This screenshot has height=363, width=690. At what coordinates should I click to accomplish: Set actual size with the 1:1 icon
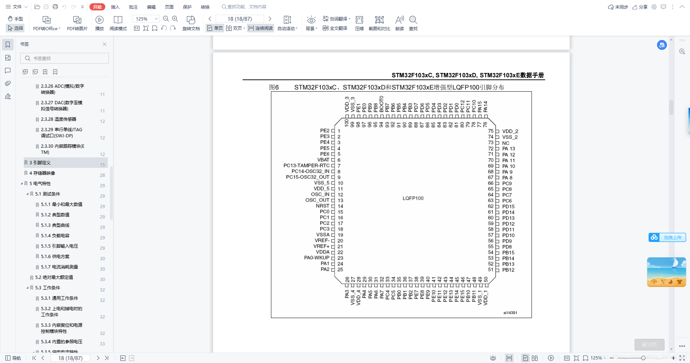point(137,28)
